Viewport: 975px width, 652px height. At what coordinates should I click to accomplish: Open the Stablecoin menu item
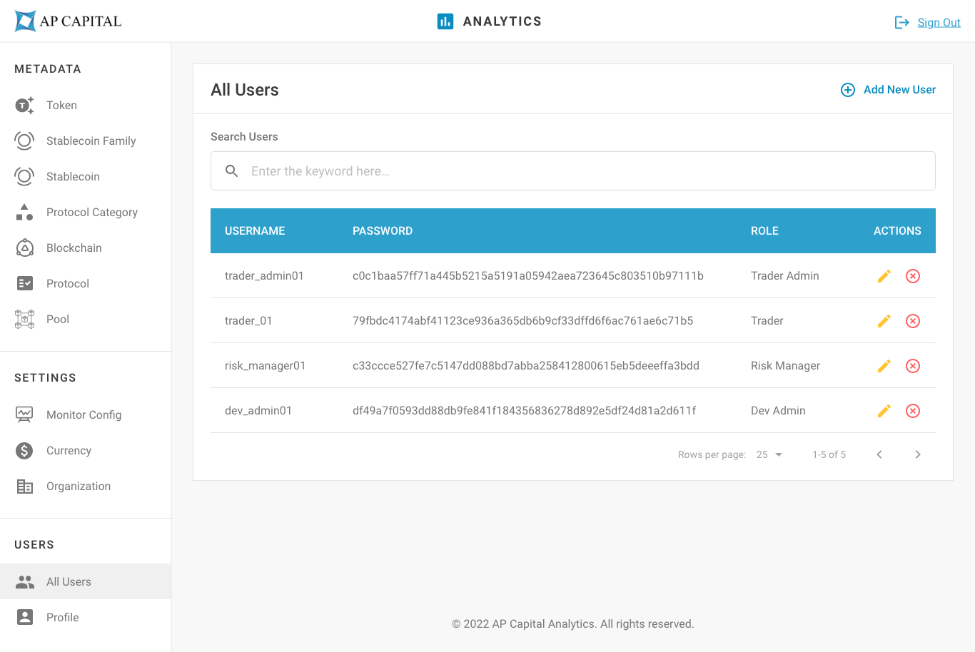pyautogui.click(x=86, y=177)
